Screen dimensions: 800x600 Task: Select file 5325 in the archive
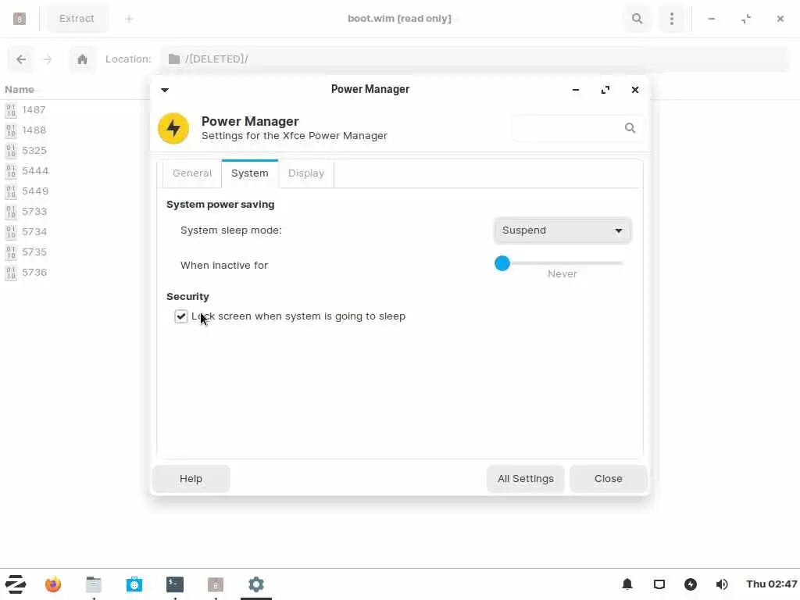pyautogui.click(x=34, y=151)
